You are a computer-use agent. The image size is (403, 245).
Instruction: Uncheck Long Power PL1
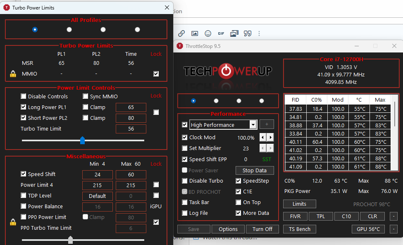pyautogui.click(x=24, y=107)
